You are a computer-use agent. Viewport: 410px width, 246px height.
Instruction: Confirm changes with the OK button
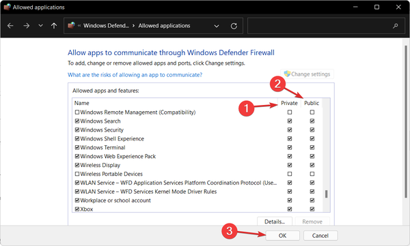[x=282, y=236]
